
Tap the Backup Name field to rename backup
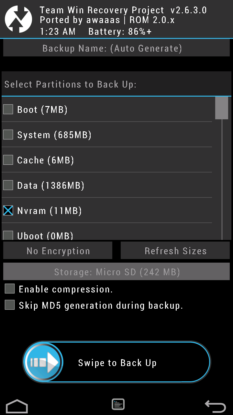click(x=116, y=48)
